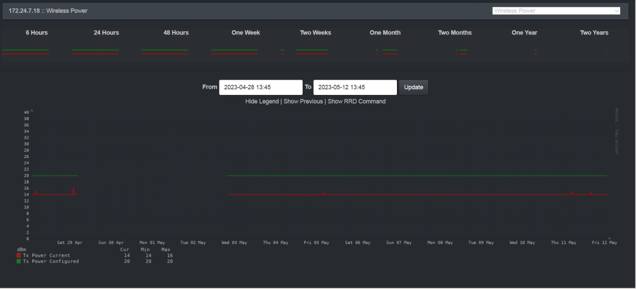The width and height of the screenshot is (636, 289).
Task: Click the Sat 29 Apr axis label
Action: (70, 243)
